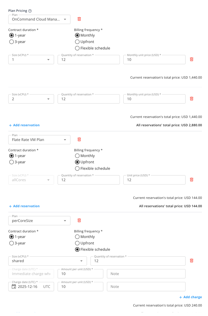Choose Monthly billing for Flate Rate VM Plan

pos(77,156)
